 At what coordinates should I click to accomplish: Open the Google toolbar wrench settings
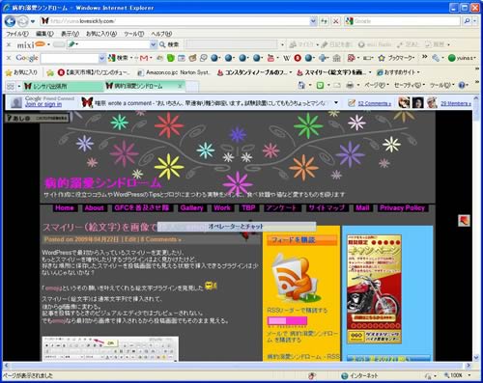click(x=436, y=58)
